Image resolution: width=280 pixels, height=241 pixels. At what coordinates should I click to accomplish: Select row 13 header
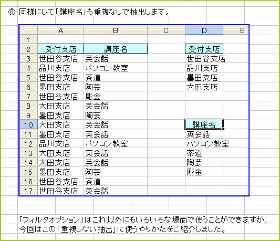tap(28, 153)
